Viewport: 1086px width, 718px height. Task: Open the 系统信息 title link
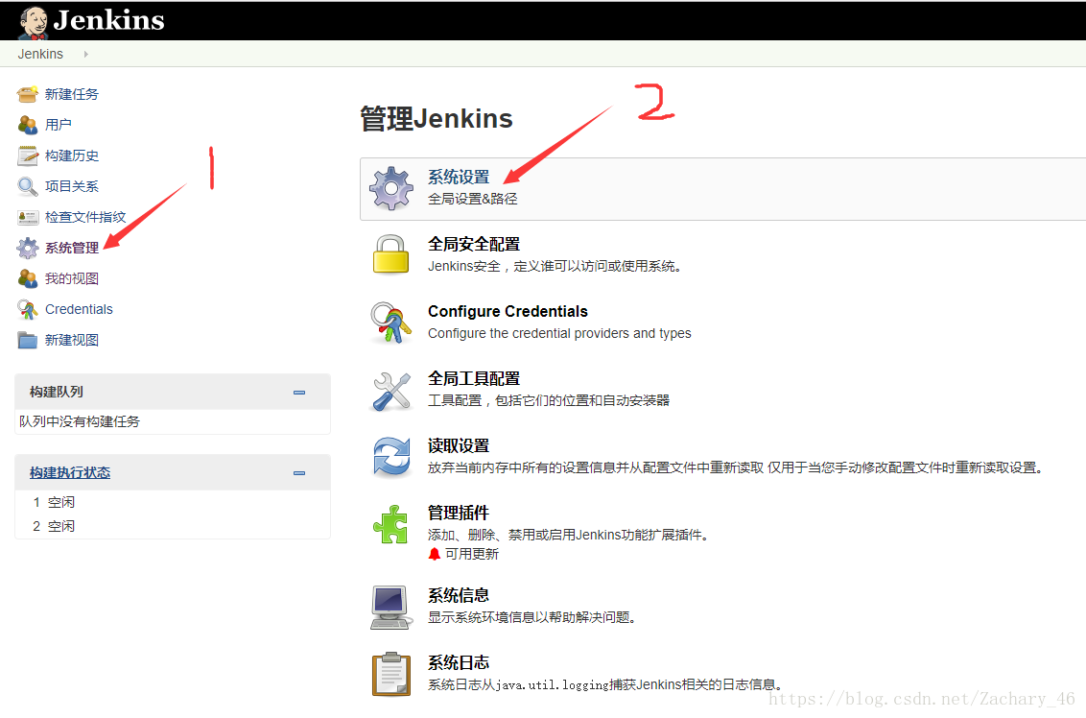click(x=459, y=596)
